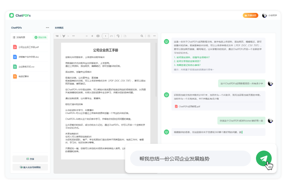Click the green send message button

point(264,159)
